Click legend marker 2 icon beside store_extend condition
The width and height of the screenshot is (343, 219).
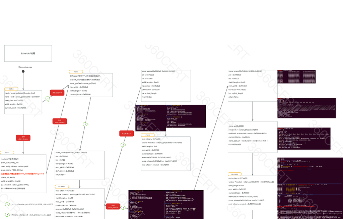click(x=8, y=215)
